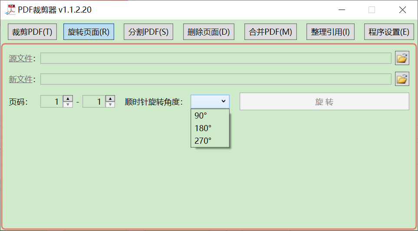Open the 合并PDF(M) tab
418x231 pixels.
(270, 32)
